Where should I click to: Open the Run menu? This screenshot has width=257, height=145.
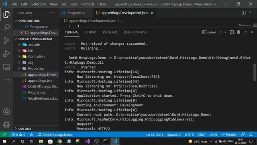click(x=73, y=4)
